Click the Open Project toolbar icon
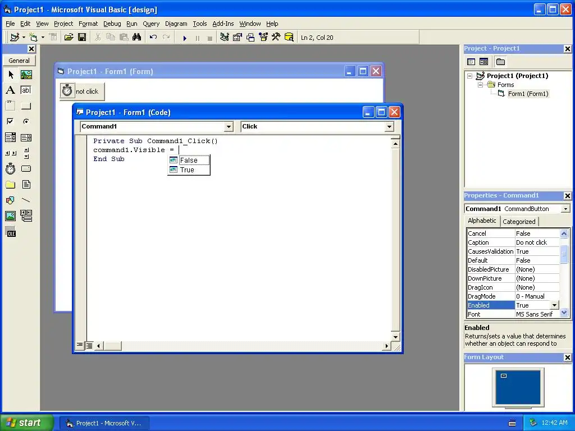Viewport: 575px width, 431px height. 69,38
